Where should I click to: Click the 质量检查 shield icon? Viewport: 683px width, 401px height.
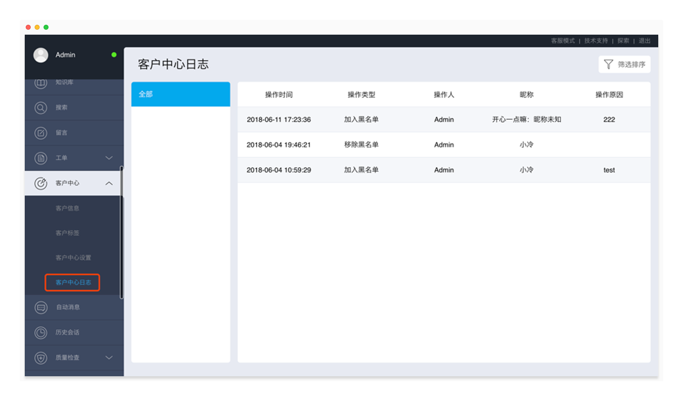pyautogui.click(x=41, y=358)
